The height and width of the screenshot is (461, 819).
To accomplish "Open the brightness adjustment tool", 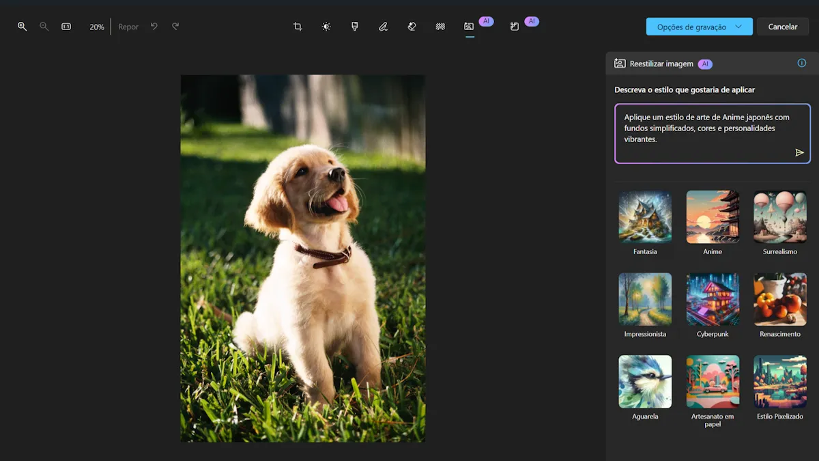I will 326,27.
